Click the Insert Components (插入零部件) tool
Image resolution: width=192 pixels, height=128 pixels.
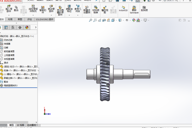tap(9, 9)
